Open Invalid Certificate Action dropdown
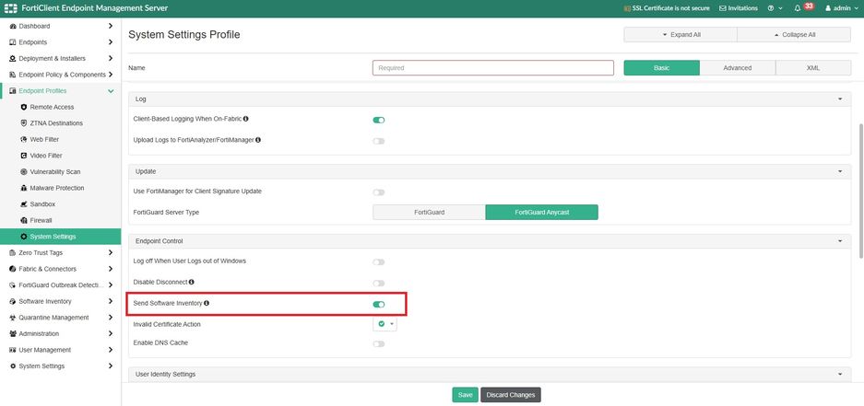This screenshot has height=406, width=864. 385,324
